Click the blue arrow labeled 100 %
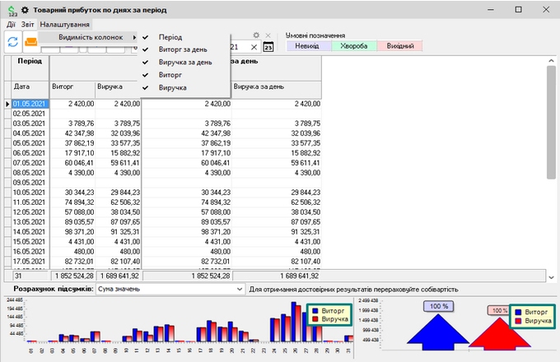This screenshot has width=560, height=362. 437,329
